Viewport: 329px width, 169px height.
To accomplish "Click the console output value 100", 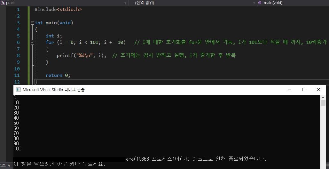I will point(17,149).
